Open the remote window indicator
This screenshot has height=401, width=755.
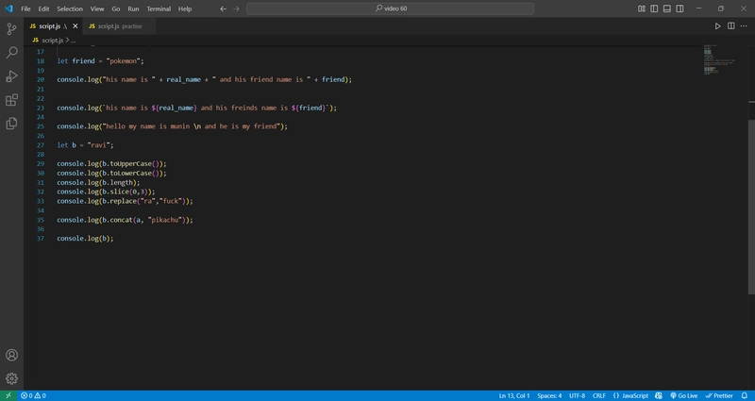pyautogui.click(x=8, y=395)
